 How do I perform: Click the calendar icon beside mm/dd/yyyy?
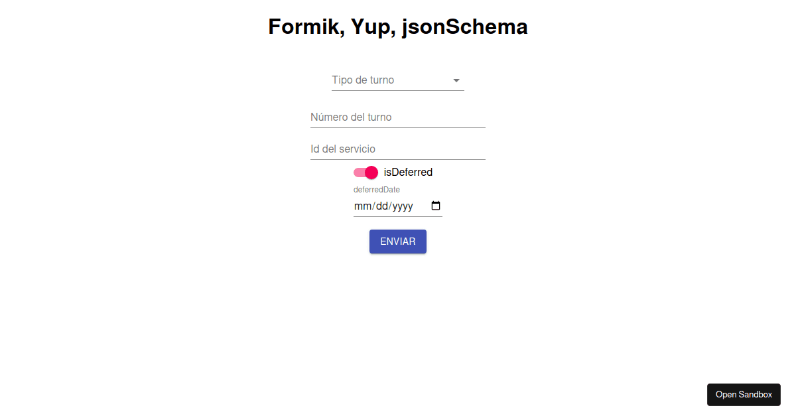pos(435,206)
